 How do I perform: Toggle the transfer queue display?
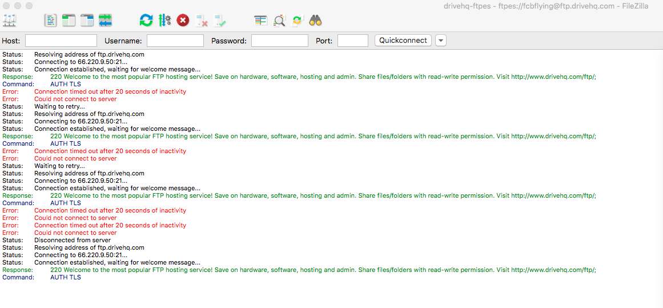(x=105, y=20)
